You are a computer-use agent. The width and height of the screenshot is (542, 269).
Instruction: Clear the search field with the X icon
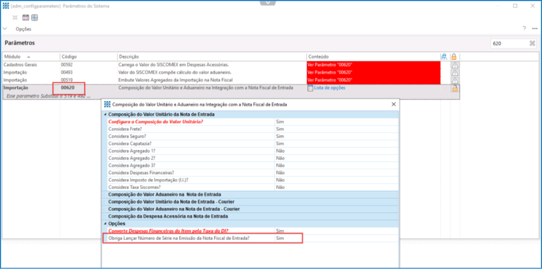click(x=532, y=43)
